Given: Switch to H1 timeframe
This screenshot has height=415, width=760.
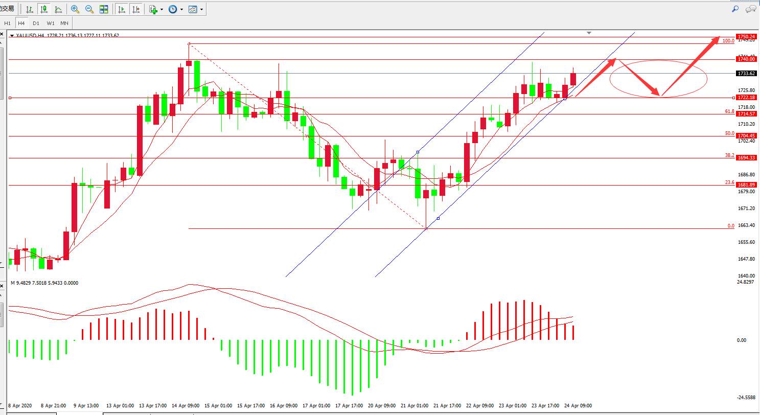Looking at the screenshot, I should (7, 23).
